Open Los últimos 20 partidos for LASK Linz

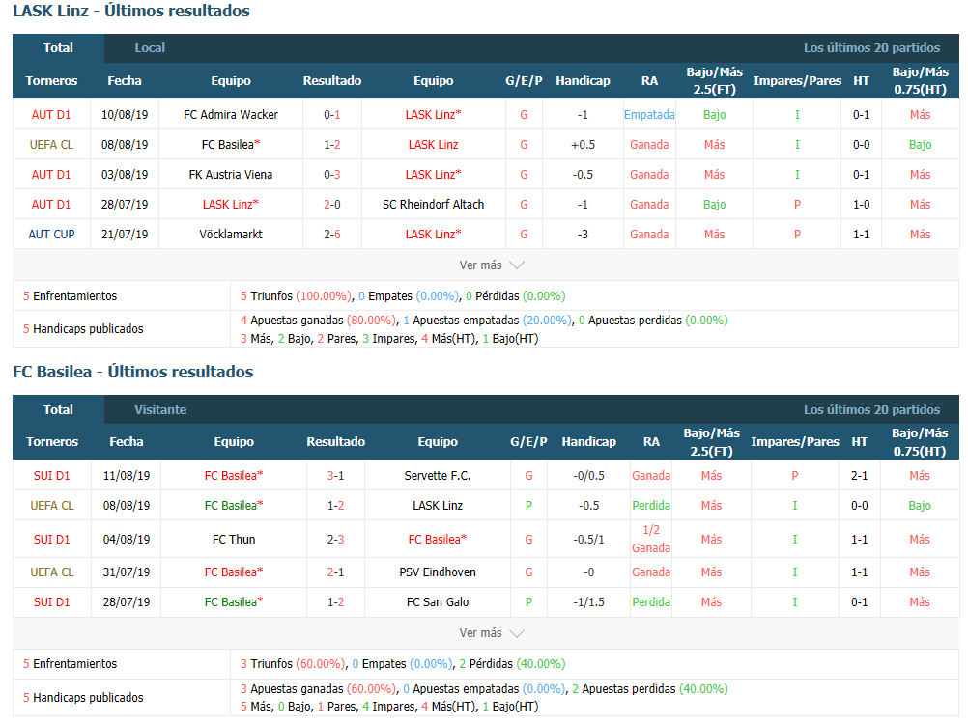click(x=871, y=48)
